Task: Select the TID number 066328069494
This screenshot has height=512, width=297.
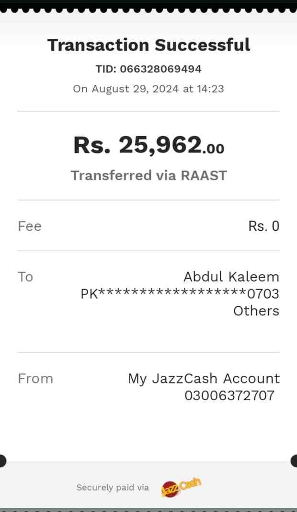Action: coord(160,69)
